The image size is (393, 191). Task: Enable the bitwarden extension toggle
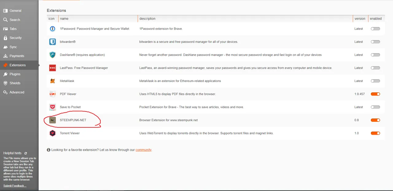click(x=375, y=42)
